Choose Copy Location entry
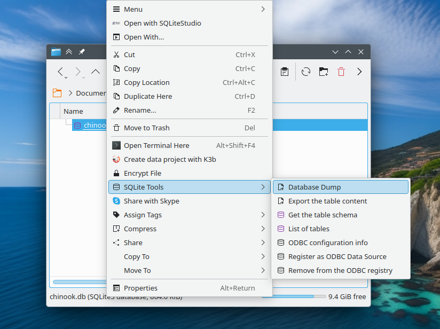Screen dimensions: 440x329 point(190,83)
